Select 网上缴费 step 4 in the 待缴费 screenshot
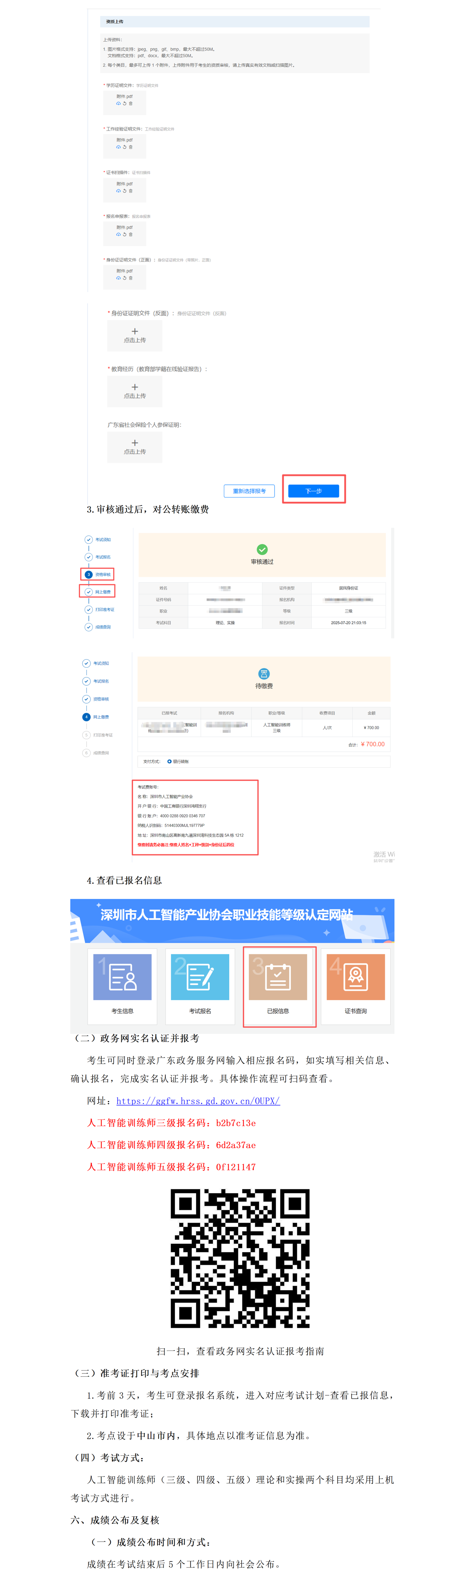This screenshot has width=465, height=1580. (96, 717)
